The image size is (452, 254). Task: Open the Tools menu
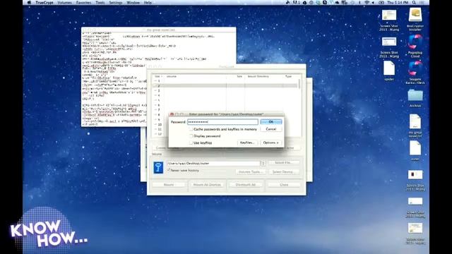click(x=100, y=2)
